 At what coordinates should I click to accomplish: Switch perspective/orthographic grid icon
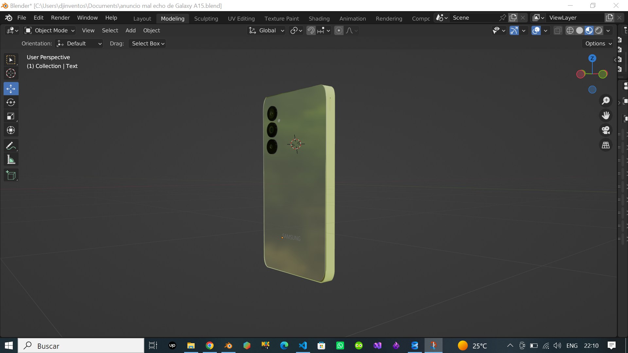606,145
